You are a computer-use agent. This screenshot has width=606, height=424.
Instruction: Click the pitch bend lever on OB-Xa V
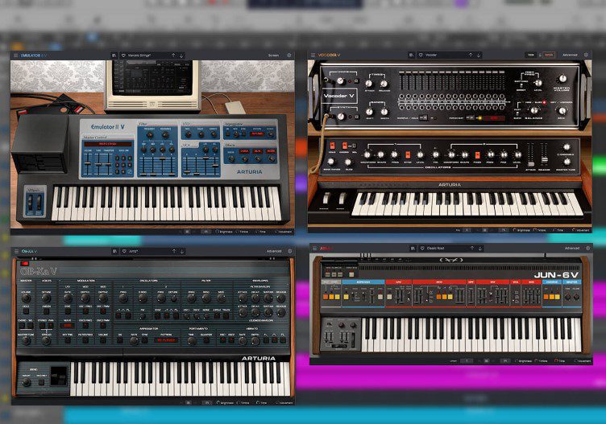tap(59, 377)
